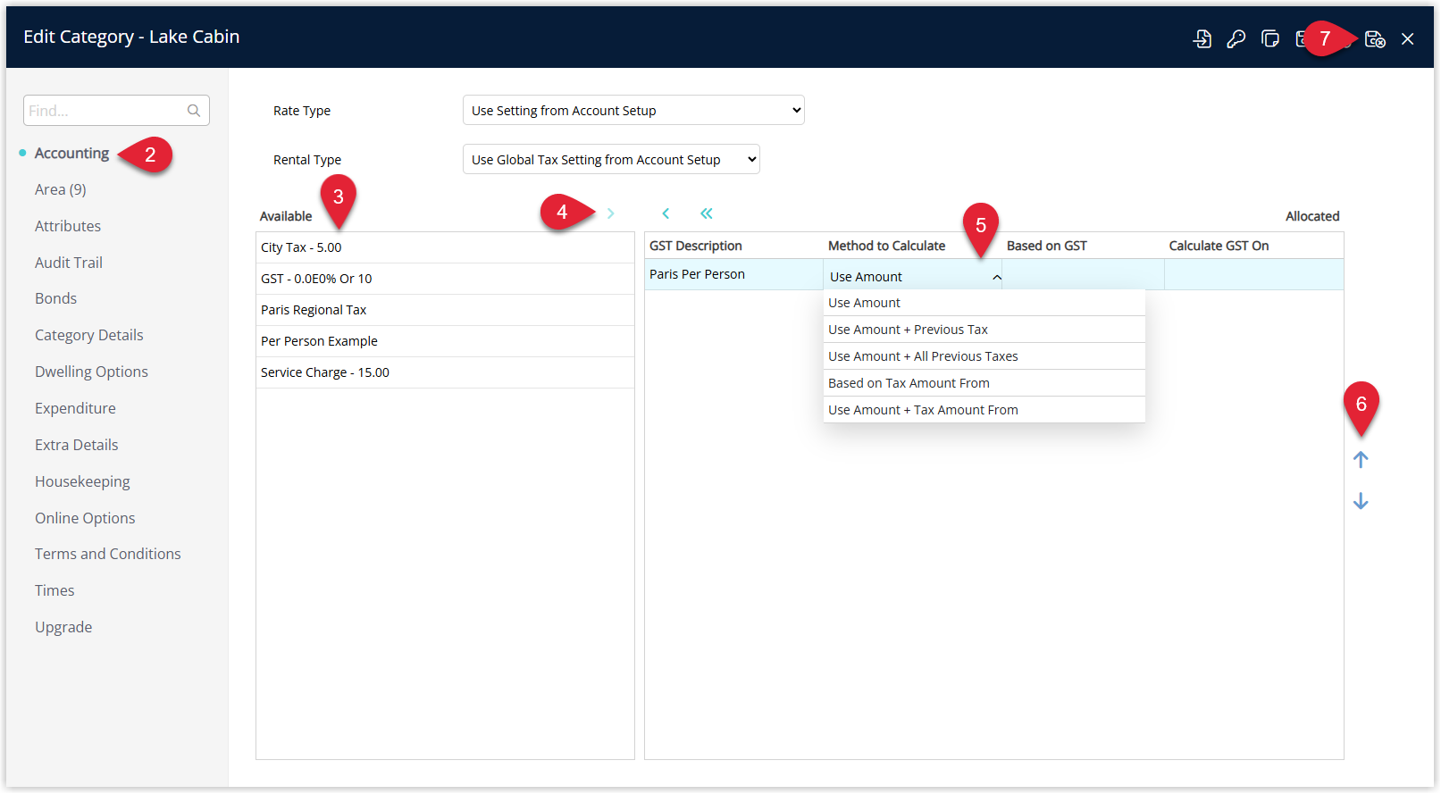
Task: Click the magnifier icon in Find box
Action: (x=194, y=111)
